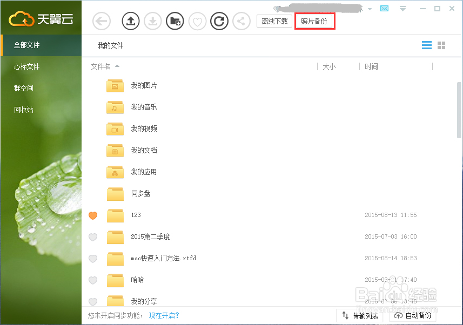The width and height of the screenshot is (463, 325).
Task: Open the 我的视频 folder icon
Action: click(115, 128)
